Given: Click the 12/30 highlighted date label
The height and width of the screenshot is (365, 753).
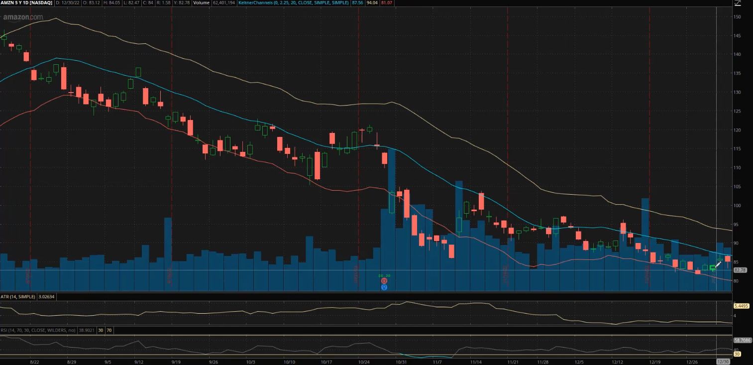Looking at the screenshot, I should click(723, 362).
